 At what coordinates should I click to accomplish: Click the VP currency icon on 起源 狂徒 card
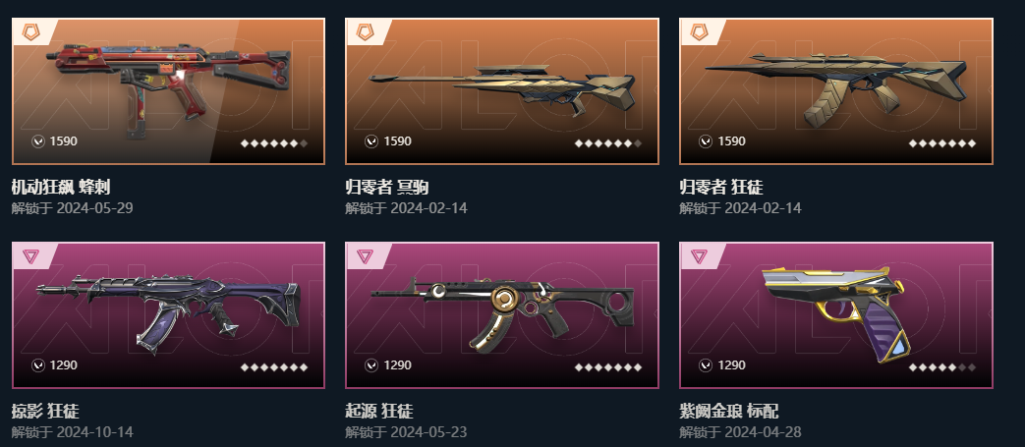371,365
